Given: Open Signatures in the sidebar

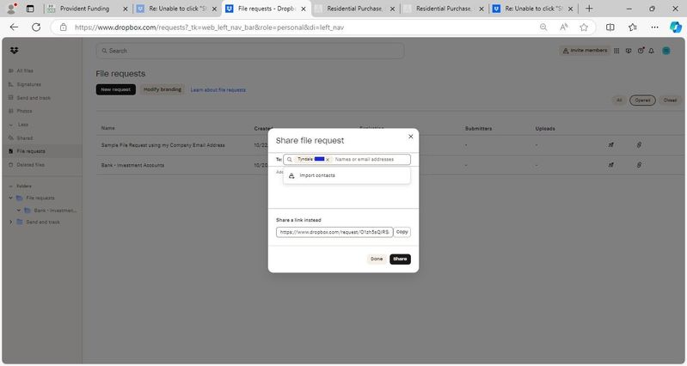Looking at the screenshot, I should [28, 84].
